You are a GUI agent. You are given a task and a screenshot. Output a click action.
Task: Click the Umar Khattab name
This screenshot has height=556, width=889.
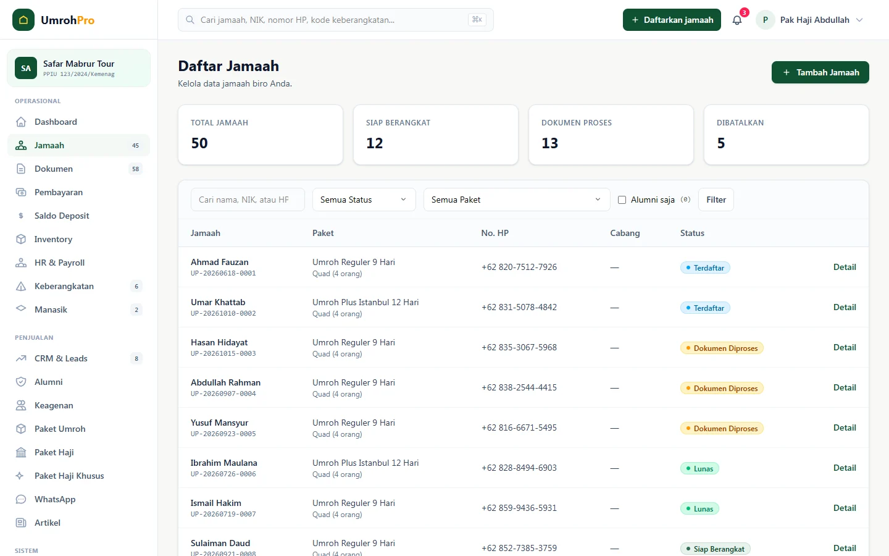[x=218, y=302]
